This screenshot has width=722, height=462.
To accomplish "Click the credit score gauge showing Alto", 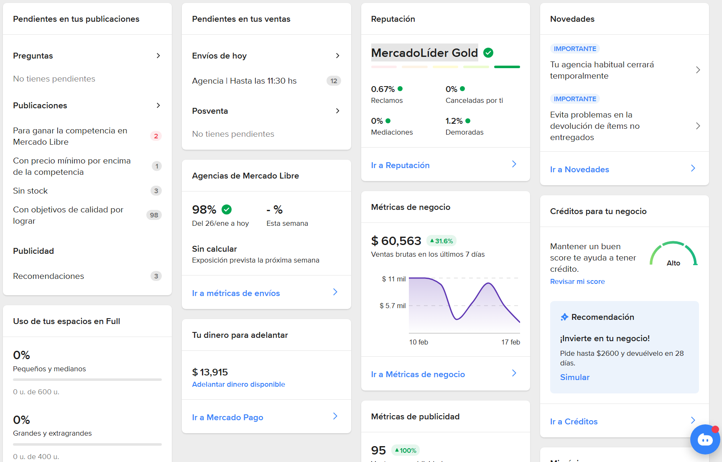I will point(673,254).
